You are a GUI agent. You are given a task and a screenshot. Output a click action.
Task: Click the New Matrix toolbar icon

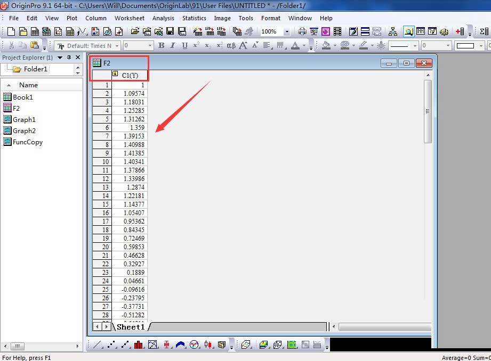pos(70,31)
